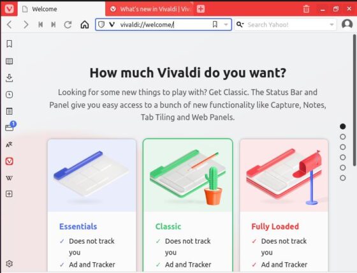
Task: Go back with the back arrow
Action: (10, 24)
